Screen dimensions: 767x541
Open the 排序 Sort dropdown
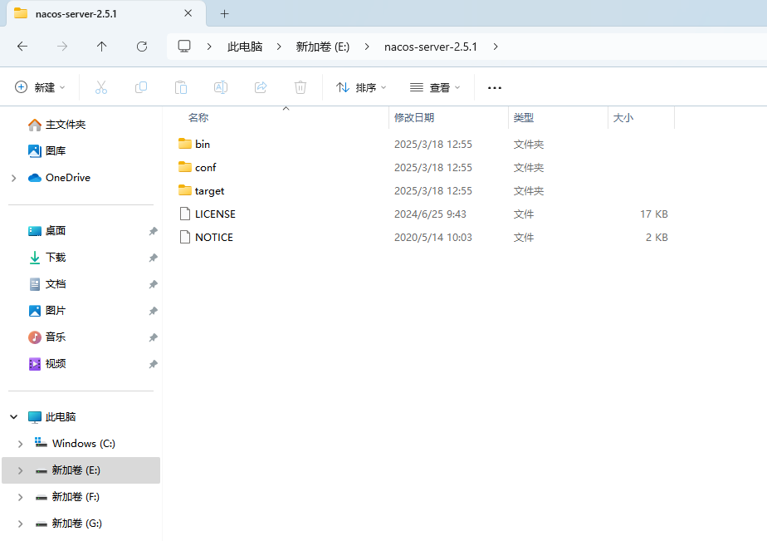tap(361, 87)
